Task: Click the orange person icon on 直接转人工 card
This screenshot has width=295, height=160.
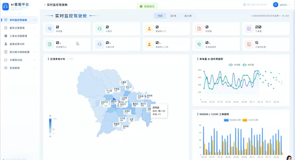Action: [149, 29]
